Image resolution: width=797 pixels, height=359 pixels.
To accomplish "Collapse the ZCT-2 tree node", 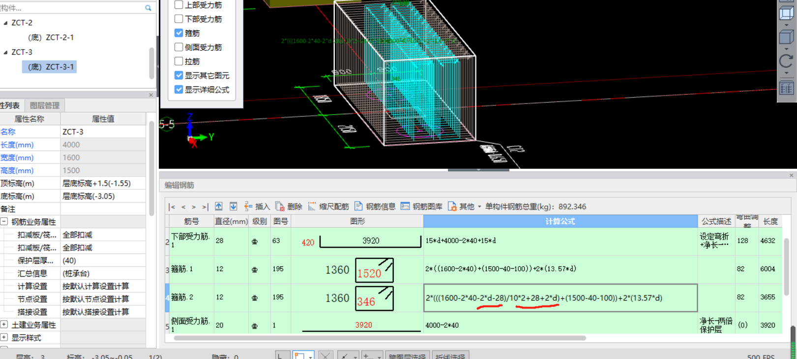I will click(x=5, y=23).
